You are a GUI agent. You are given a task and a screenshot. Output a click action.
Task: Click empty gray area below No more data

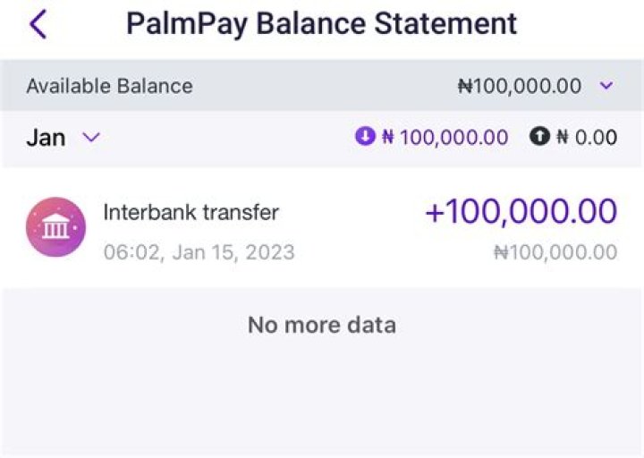(x=321, y=403)
